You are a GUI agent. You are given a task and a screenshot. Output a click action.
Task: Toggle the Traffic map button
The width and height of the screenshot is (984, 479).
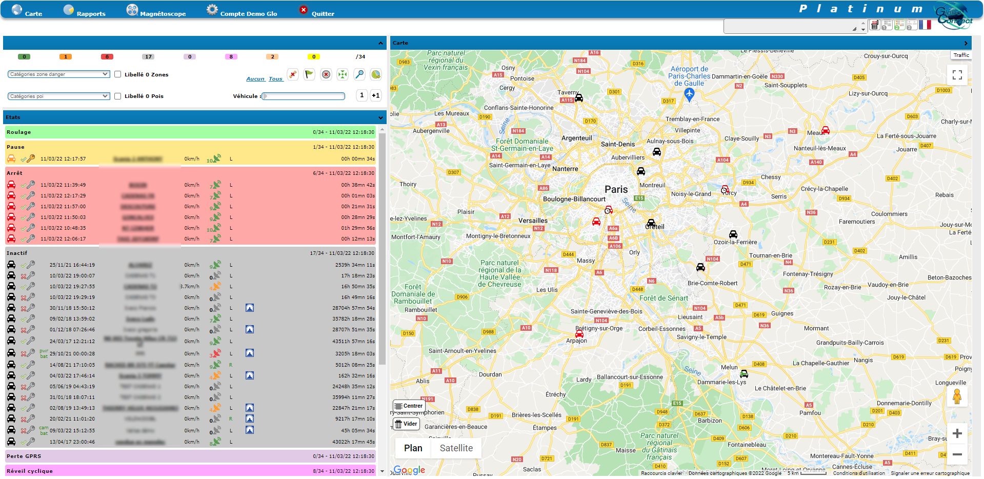pos(961,55)
